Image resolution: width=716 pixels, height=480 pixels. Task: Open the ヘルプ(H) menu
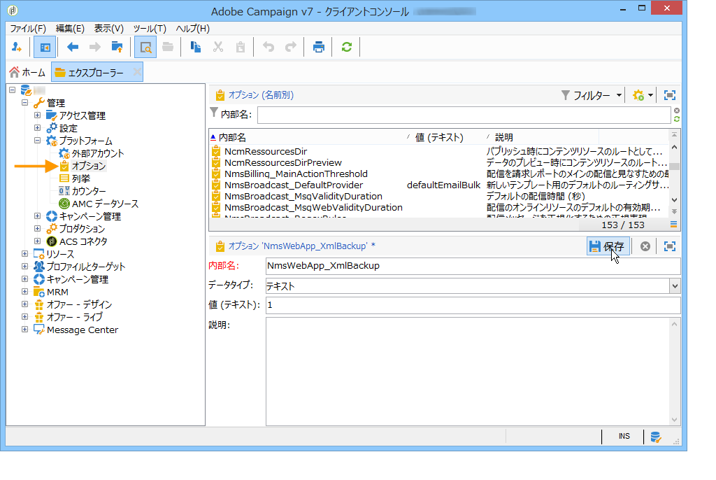(193, 29)
